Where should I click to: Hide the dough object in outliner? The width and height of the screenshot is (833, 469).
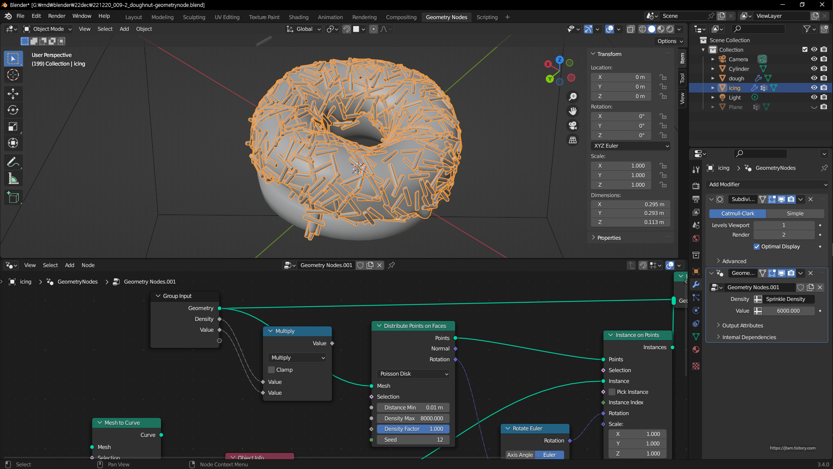814,78
